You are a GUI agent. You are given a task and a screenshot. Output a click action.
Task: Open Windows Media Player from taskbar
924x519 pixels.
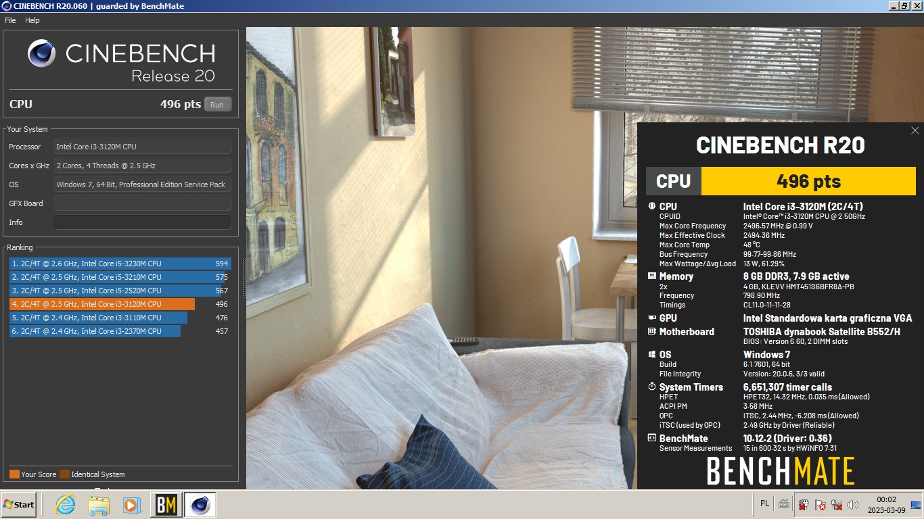coord(132,505)
